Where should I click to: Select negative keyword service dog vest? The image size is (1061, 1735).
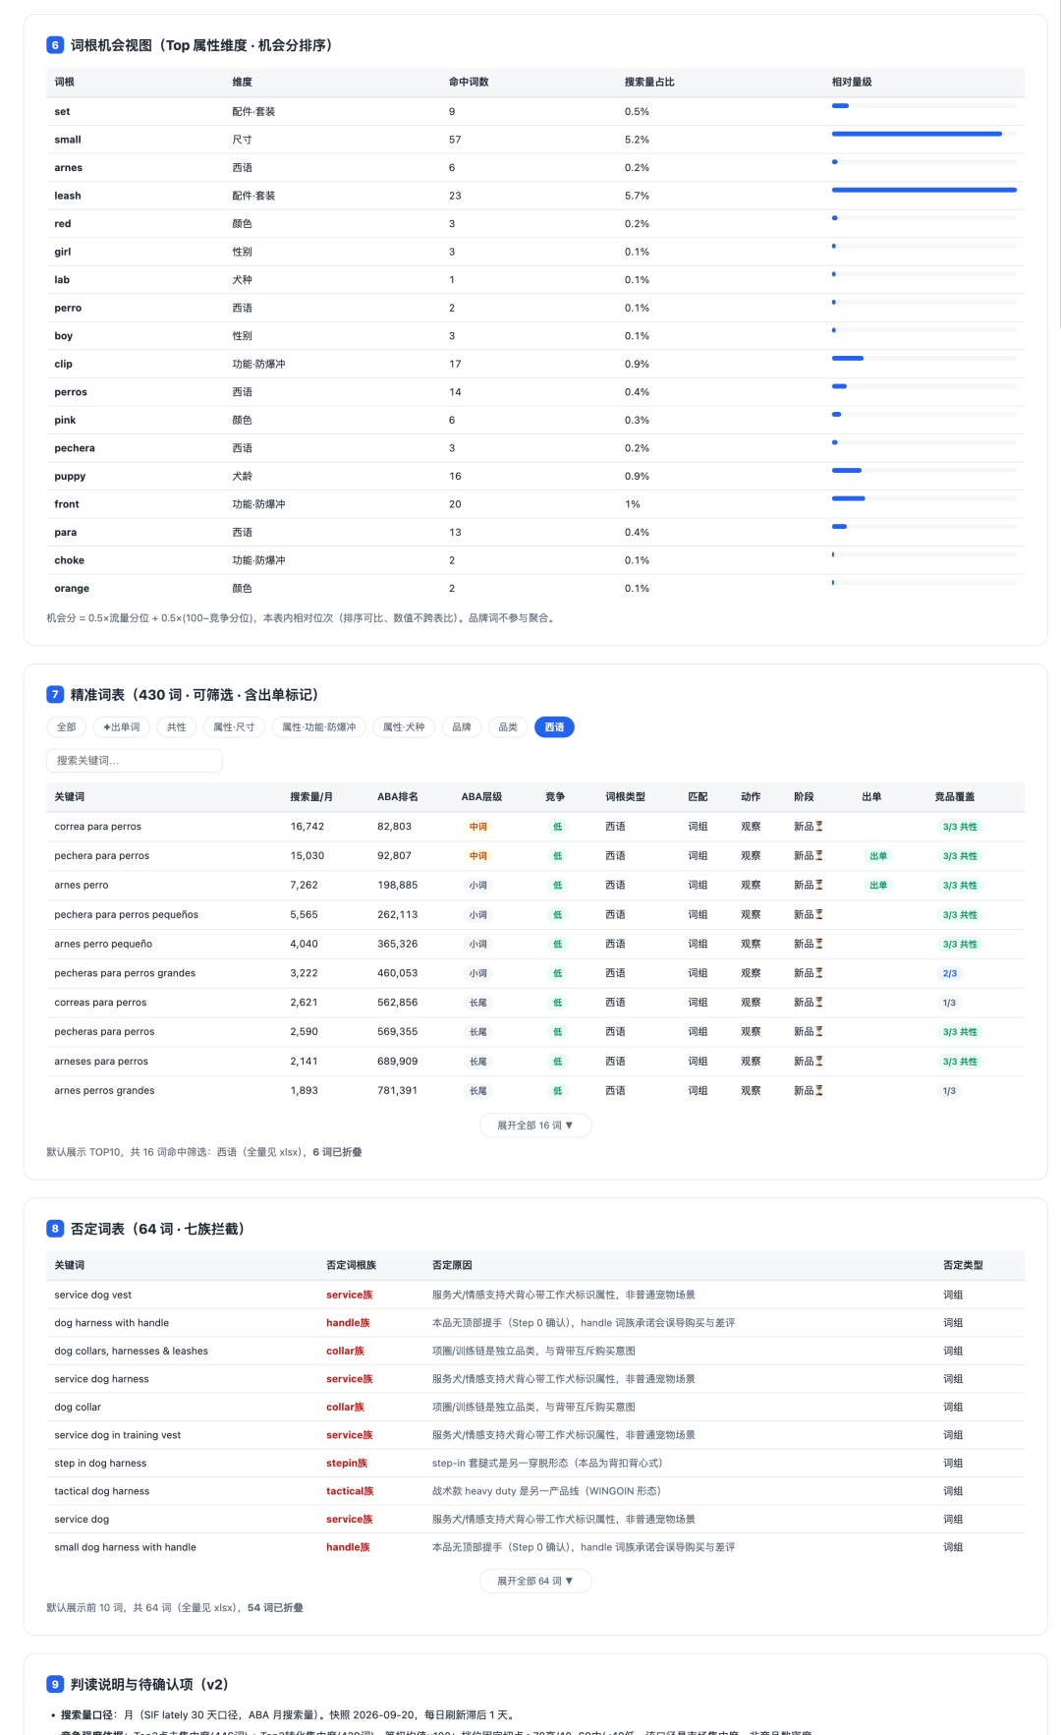[93, 1296]
